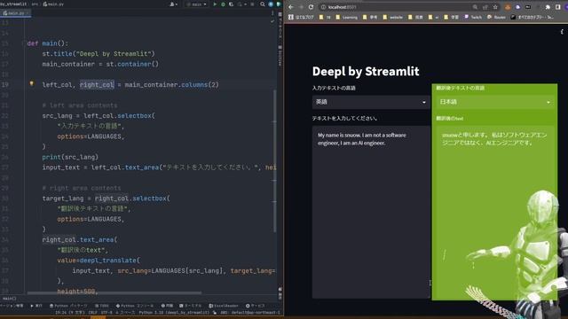Click the AWS default profile status entry

[x=250, y=312]
